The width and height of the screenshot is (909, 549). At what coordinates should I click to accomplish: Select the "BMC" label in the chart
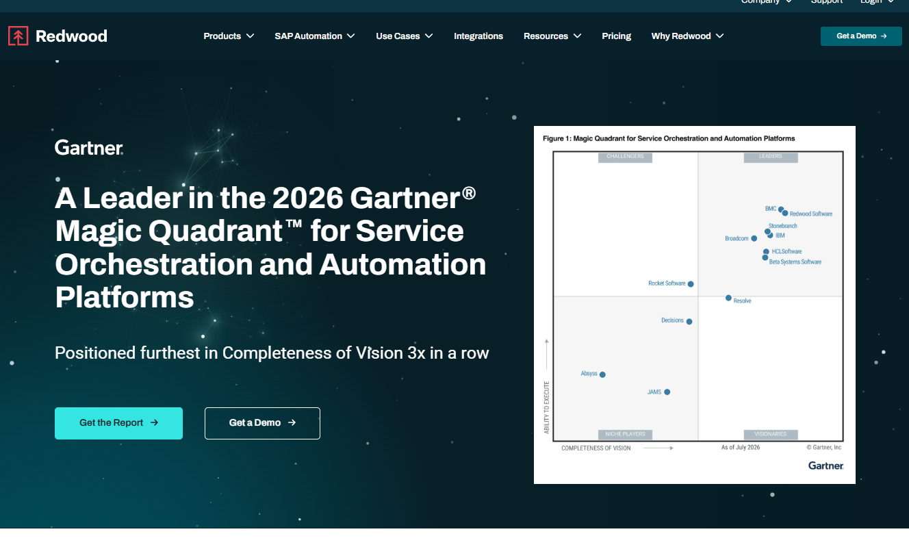click(x=770, y=208)
